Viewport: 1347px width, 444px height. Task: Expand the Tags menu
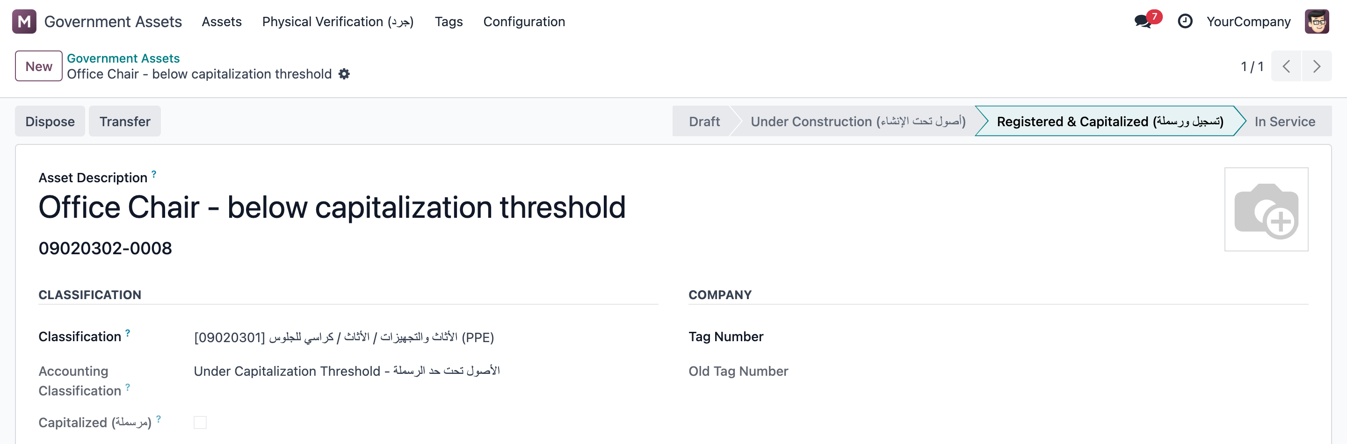pos(449,21)
